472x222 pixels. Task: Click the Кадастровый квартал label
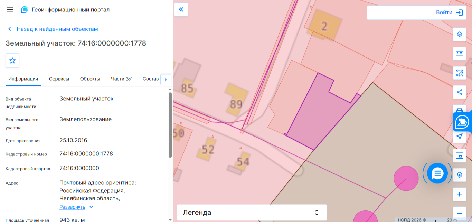pos(28,169)
